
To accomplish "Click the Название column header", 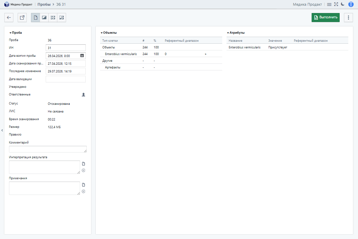I will click(236, 41).
